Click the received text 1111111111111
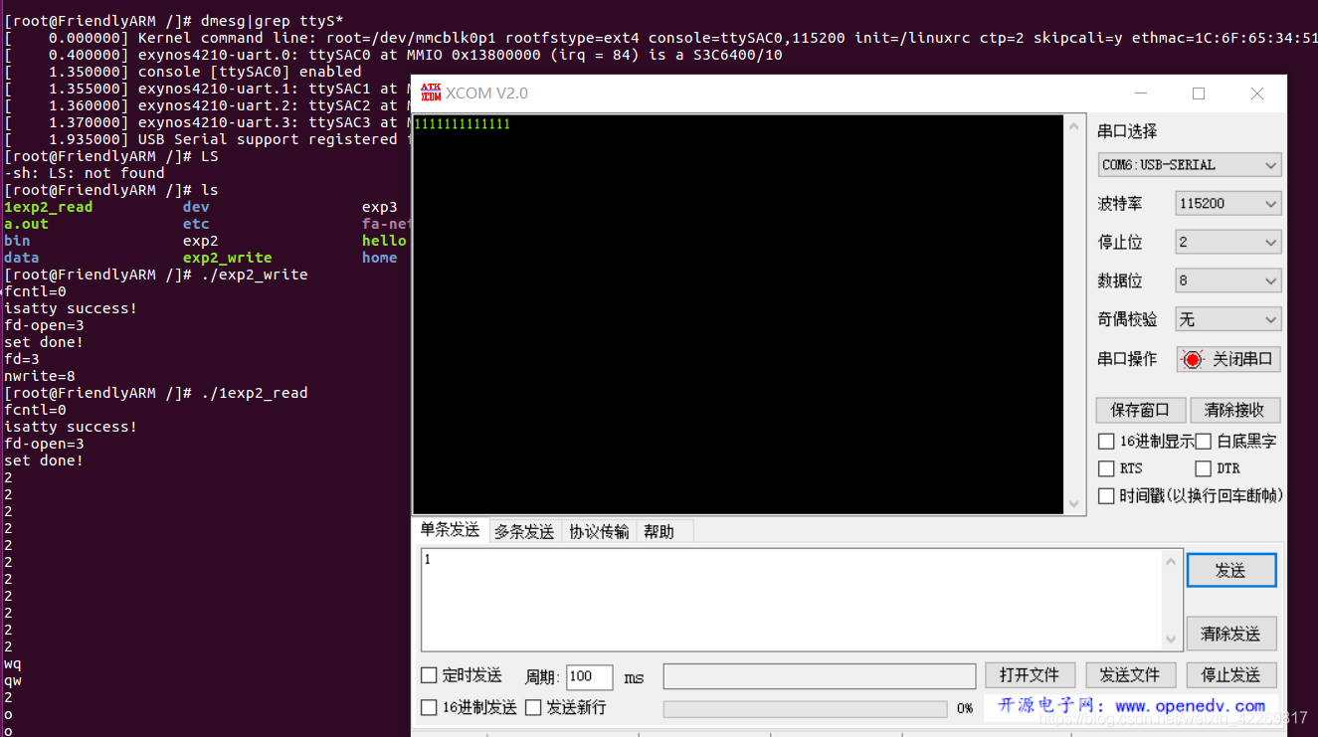Screen dimensions: 1318x737 462,124
